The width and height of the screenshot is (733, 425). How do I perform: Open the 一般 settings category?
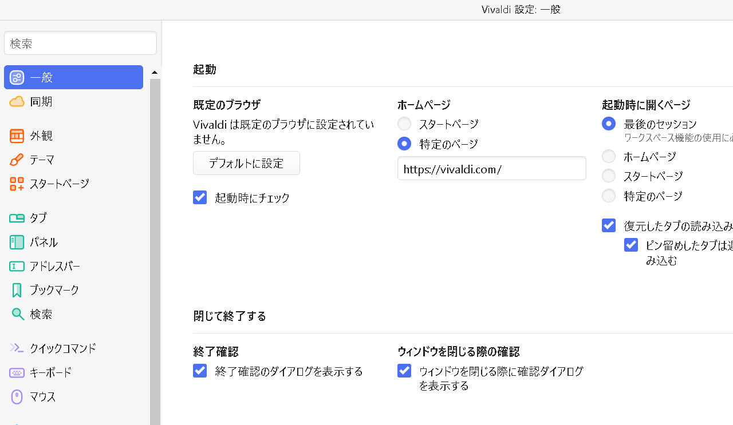point(73,77)
